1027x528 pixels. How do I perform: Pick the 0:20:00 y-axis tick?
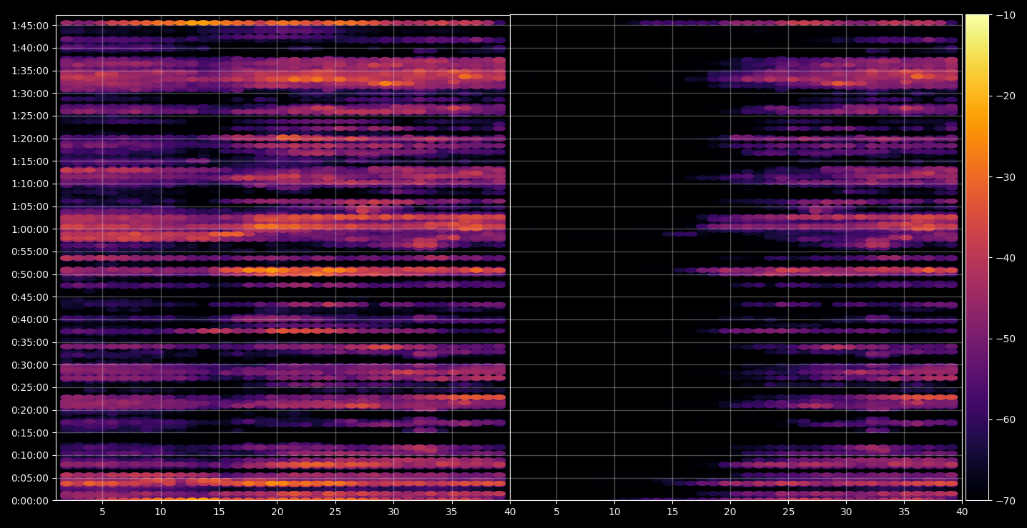pyautogui.click(x=30, y=410)
